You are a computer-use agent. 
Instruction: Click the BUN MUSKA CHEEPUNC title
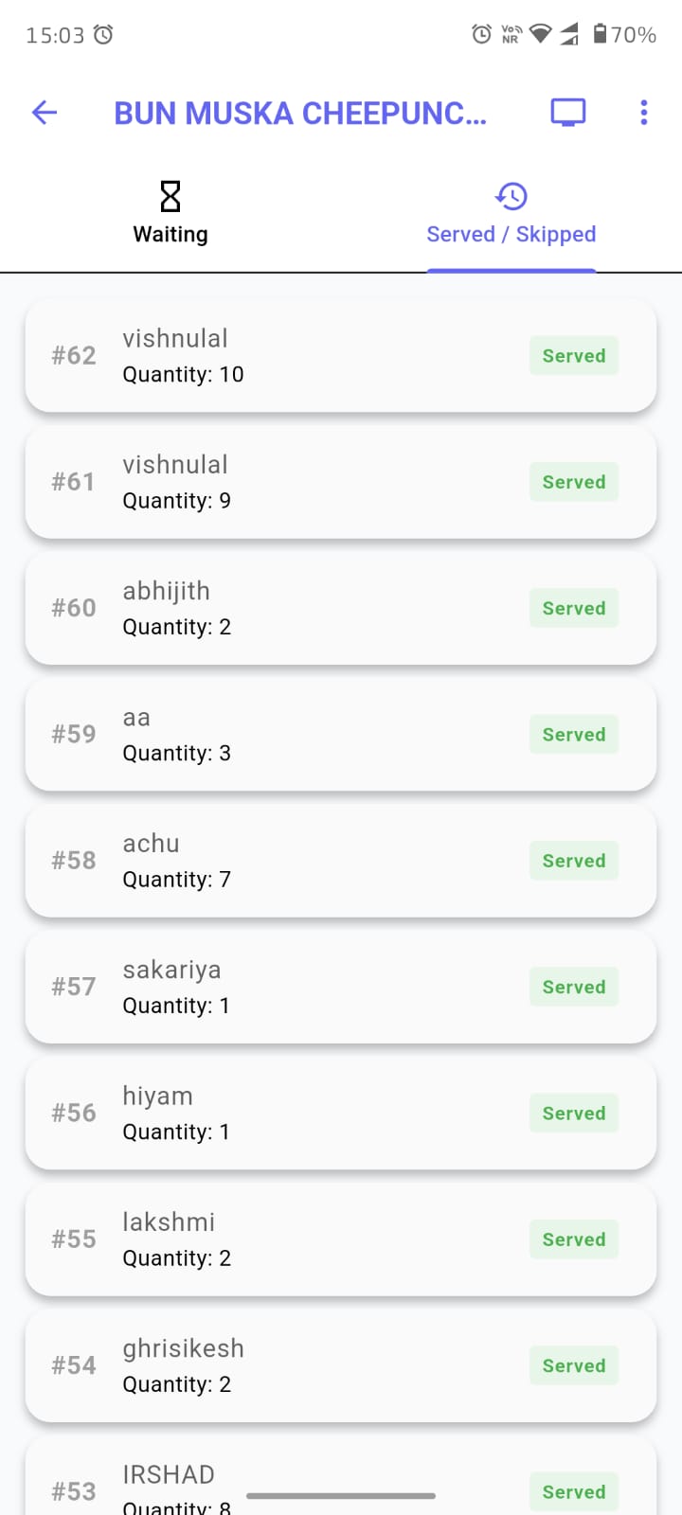pos(299,114)
